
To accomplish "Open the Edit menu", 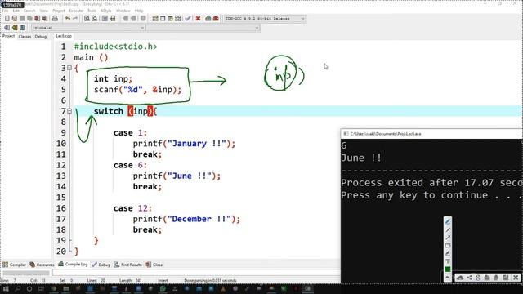I will coord(16,11).
